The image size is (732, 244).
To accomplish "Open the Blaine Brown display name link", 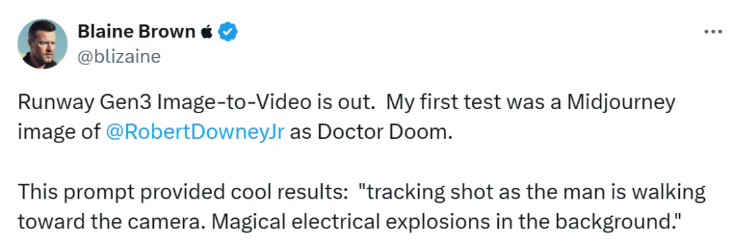I will (x=136, y=32).
